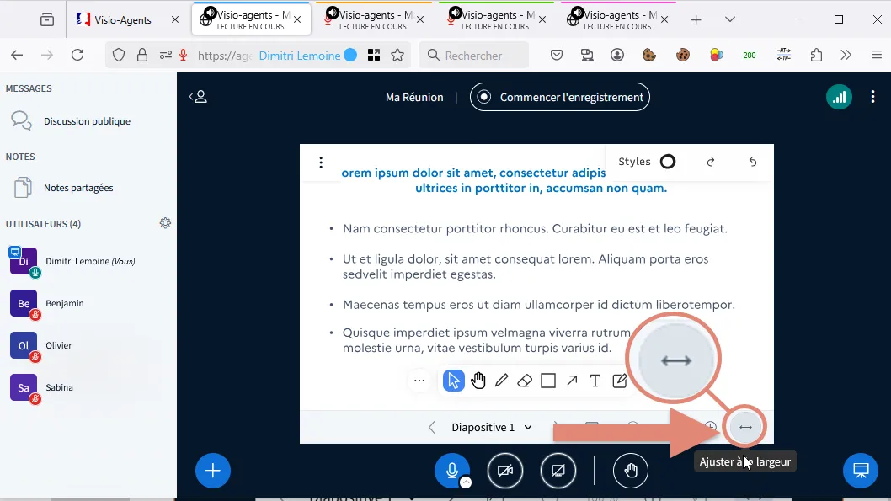Select user Dimitri Lemoine (Vous)

click(x=88, y=261)
